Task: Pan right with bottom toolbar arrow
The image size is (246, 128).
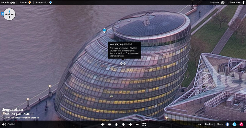Action: (109, 124)
